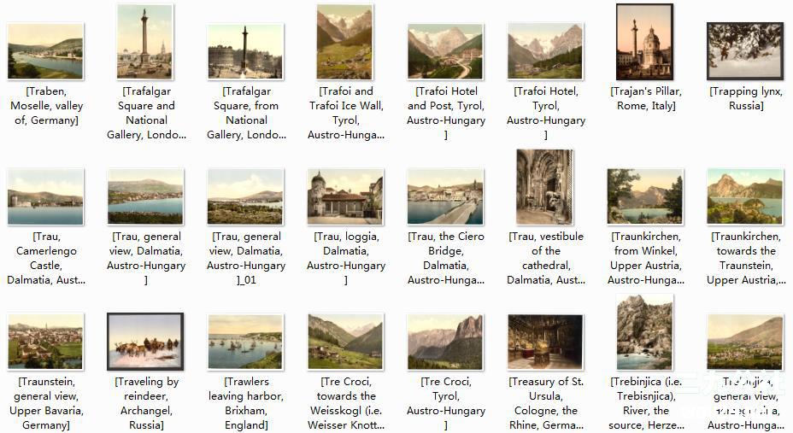This screenshot has height=433, width=793.
Task: Click the Trebinjica River source thumbnail
Action: tap(645, 332)
